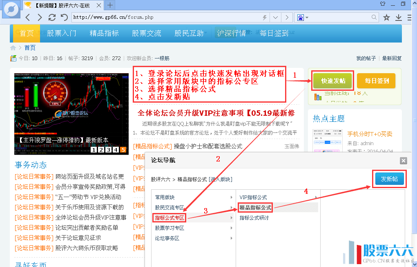This screenshot has height=267, width=417.
Task: Reload the page with refresh icon
Action: pos(52,18)
